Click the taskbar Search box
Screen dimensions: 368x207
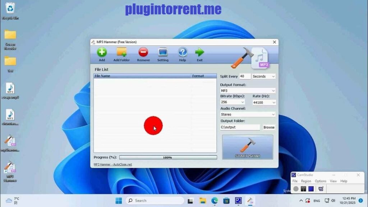coord(155,201)
